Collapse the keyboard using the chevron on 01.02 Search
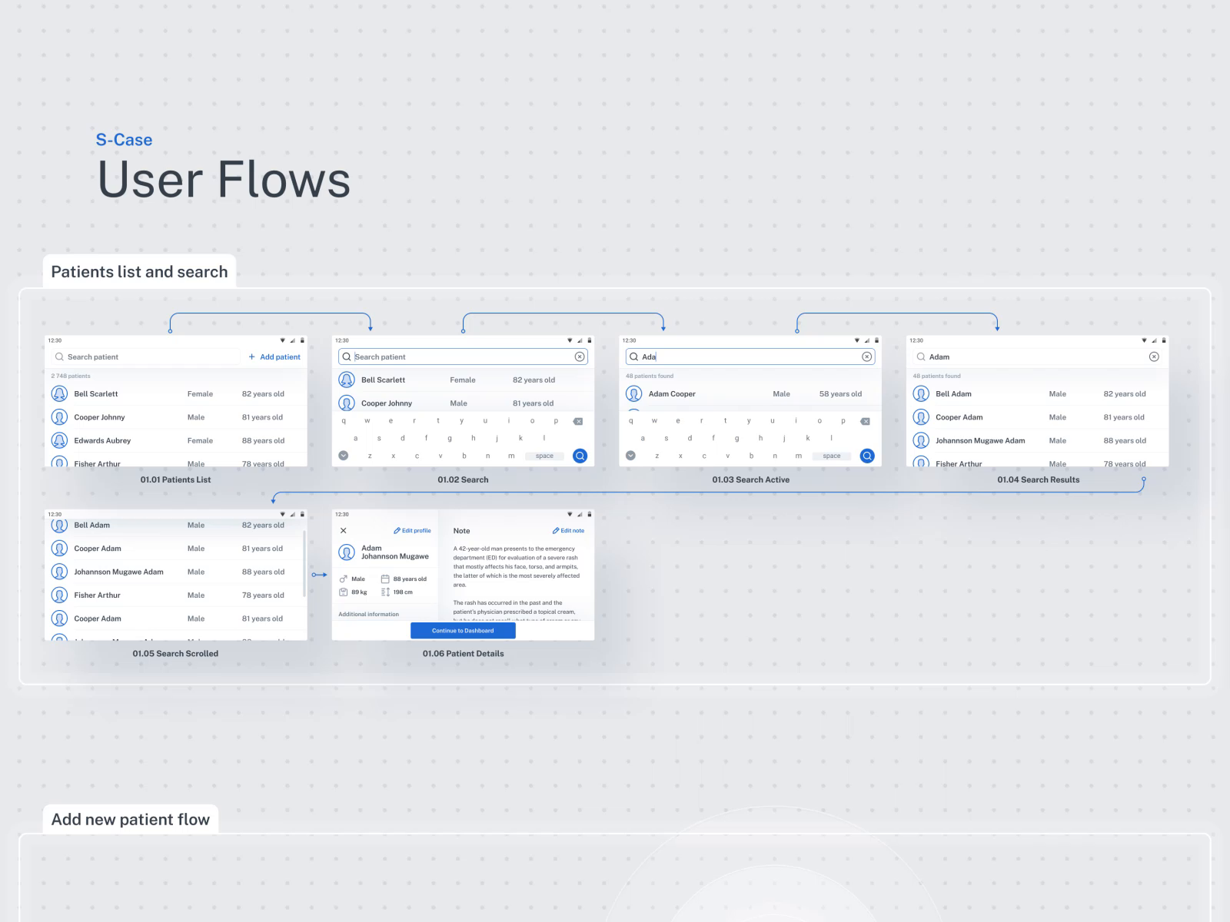1230x922 pixels. click(344, 455)
